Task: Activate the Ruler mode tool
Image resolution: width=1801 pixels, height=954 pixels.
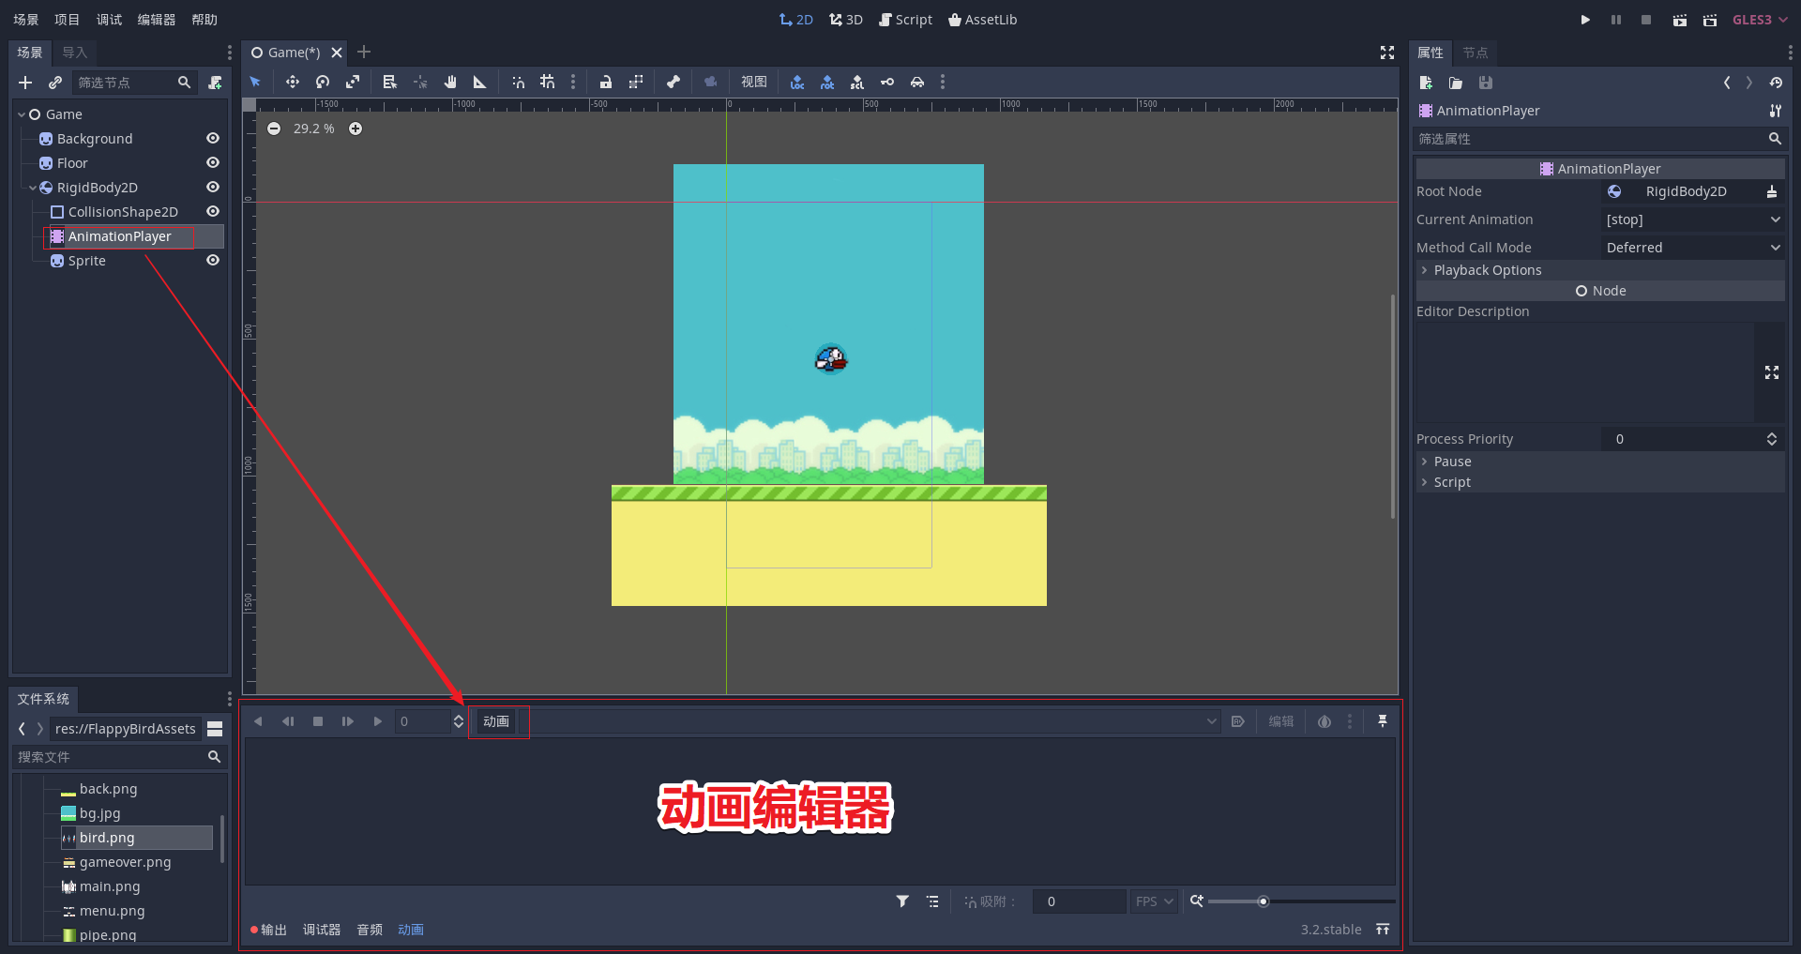Action: 480,83
